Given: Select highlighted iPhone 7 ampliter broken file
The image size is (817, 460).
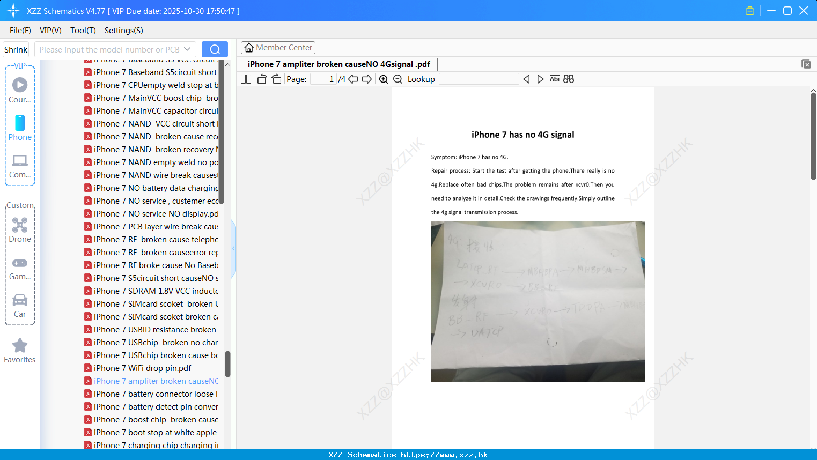Looking at the screenshot, I should pos(151,381).
